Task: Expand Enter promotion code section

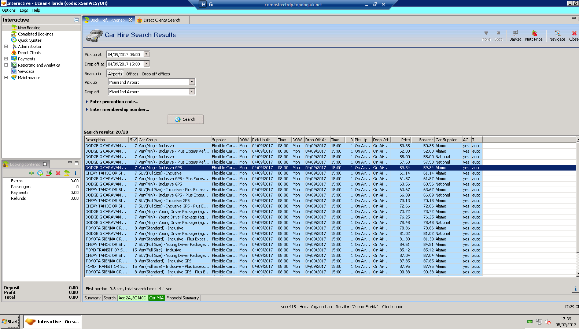Action: [x=114, y=102]
